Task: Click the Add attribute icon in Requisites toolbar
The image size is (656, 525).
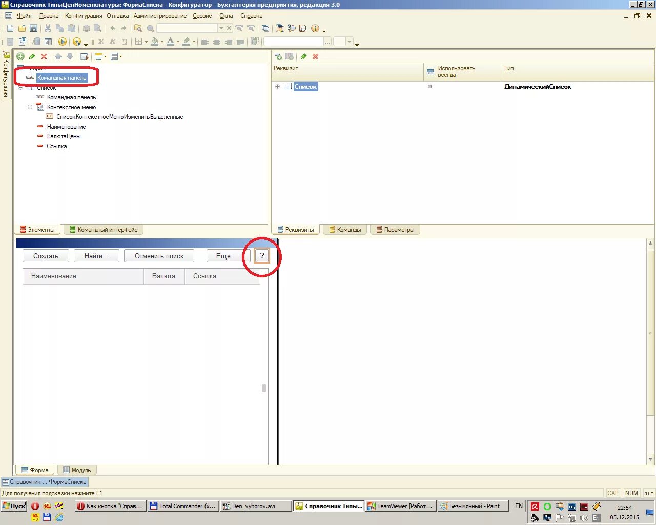Action: click(x=278, y=57)
